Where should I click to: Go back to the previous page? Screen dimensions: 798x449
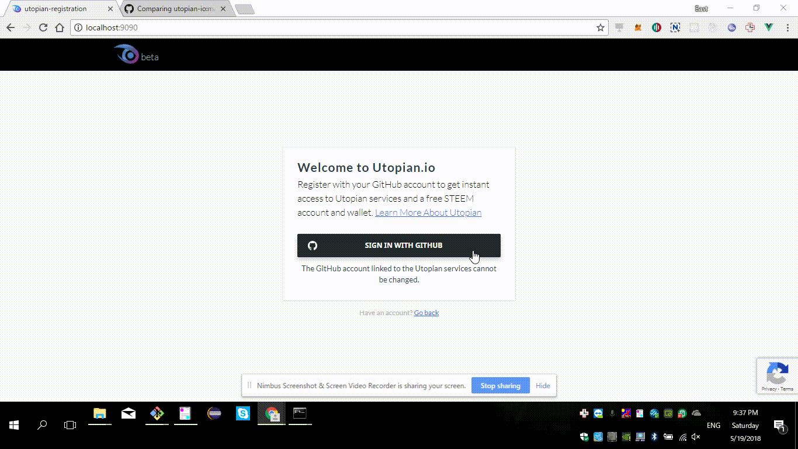pyautogui.click(x=11, y=27)
